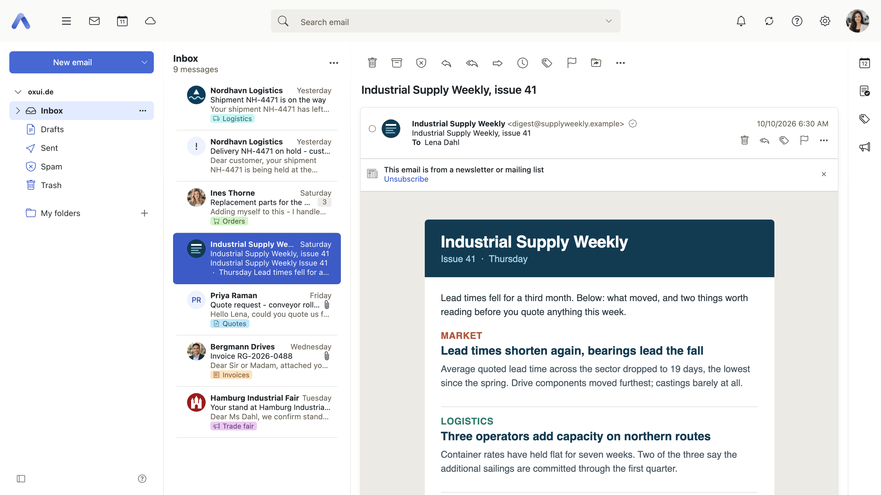Refresh the mailbox

[x=769, y=21]
